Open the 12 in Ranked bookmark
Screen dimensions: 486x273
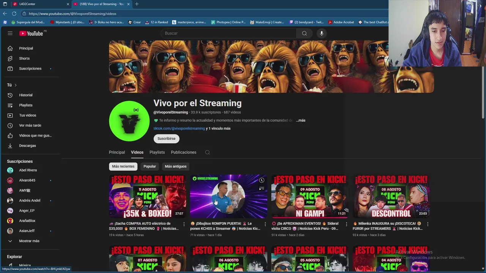tap(156, 22)
